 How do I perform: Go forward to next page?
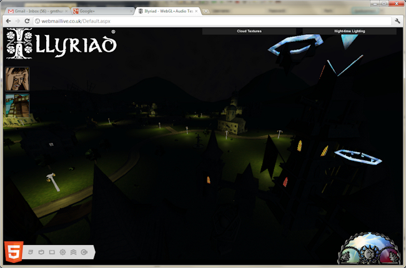tap(17, 21)
